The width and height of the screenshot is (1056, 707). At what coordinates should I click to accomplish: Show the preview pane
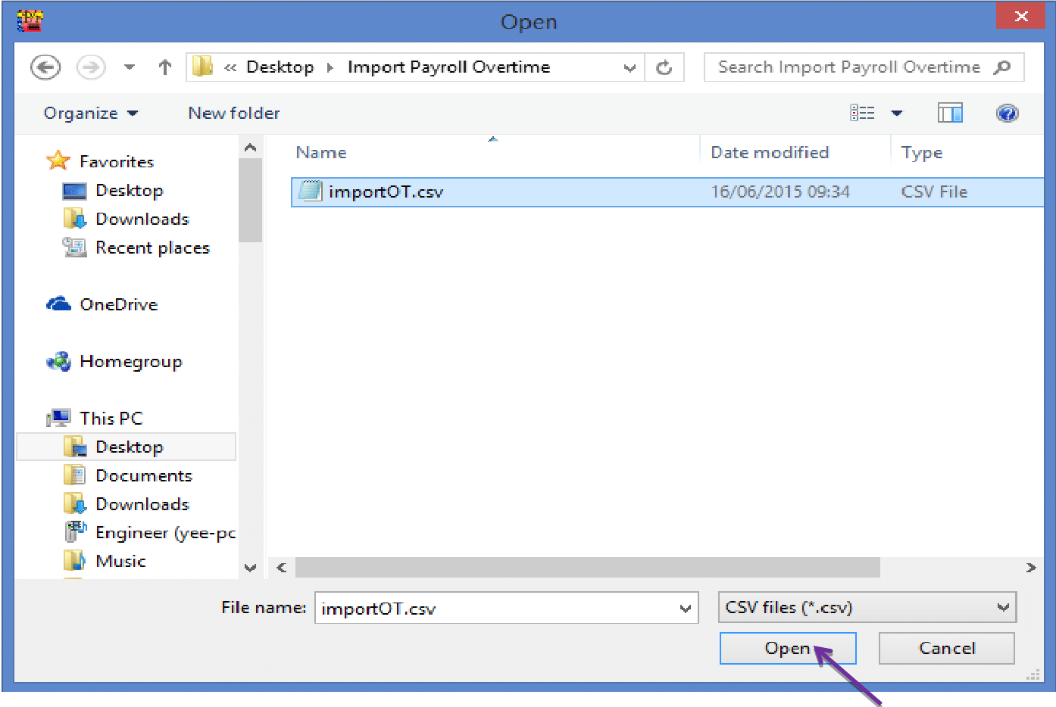pos(950,113)
